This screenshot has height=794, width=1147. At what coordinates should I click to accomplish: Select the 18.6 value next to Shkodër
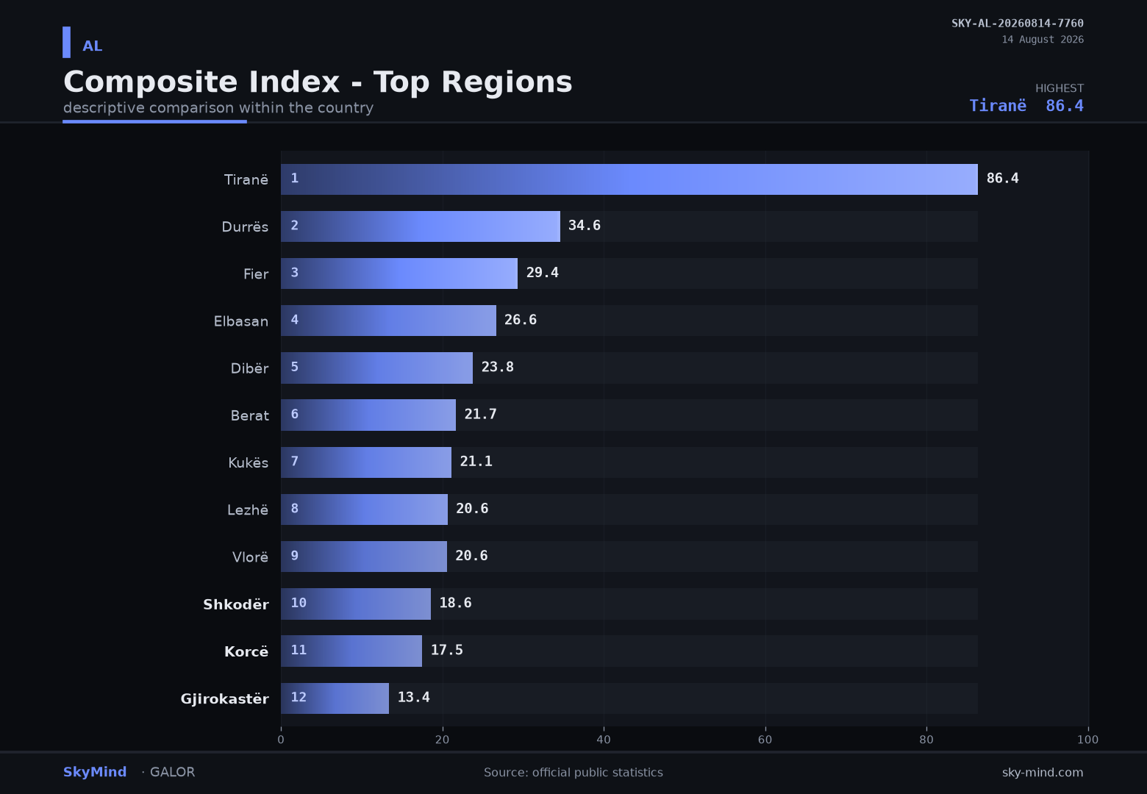click(456, 603)
